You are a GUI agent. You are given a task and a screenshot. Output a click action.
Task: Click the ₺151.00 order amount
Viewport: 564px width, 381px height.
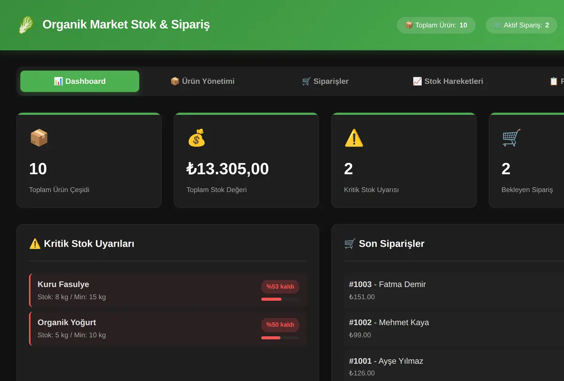[362, 297]
